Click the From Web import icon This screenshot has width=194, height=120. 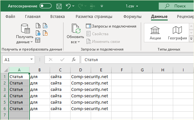pyautogui.click(x=38, y=33)
